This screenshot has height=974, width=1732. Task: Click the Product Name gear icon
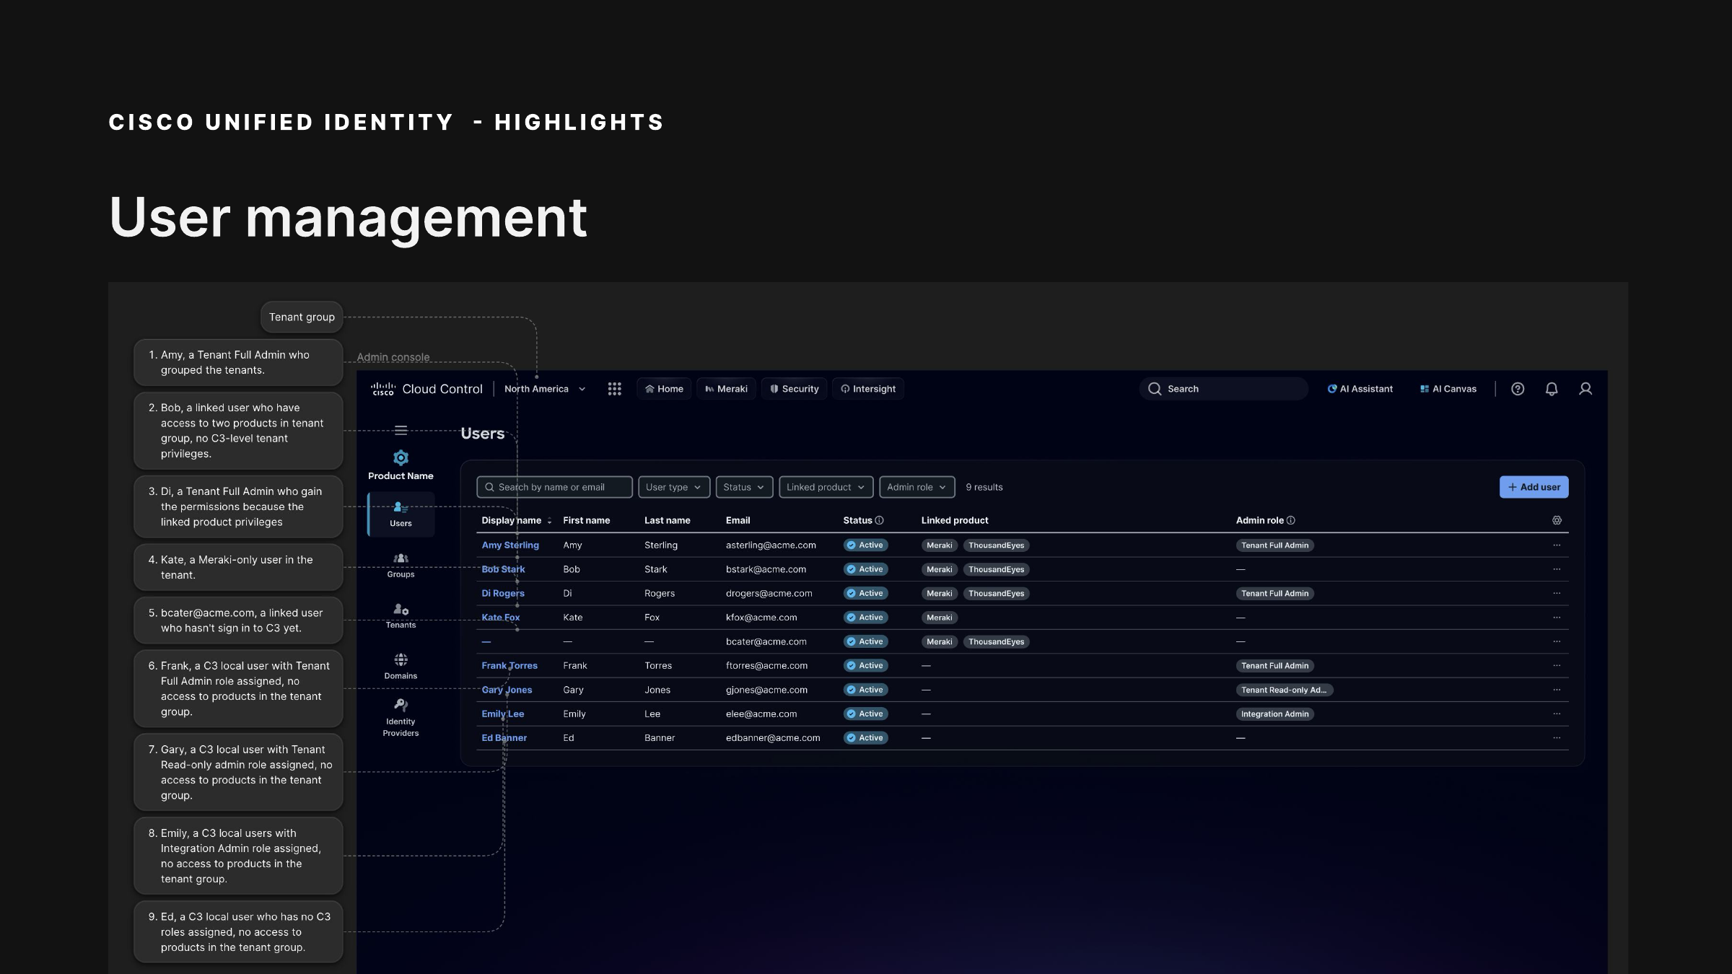pyautogui.click(x=401, y=457)
